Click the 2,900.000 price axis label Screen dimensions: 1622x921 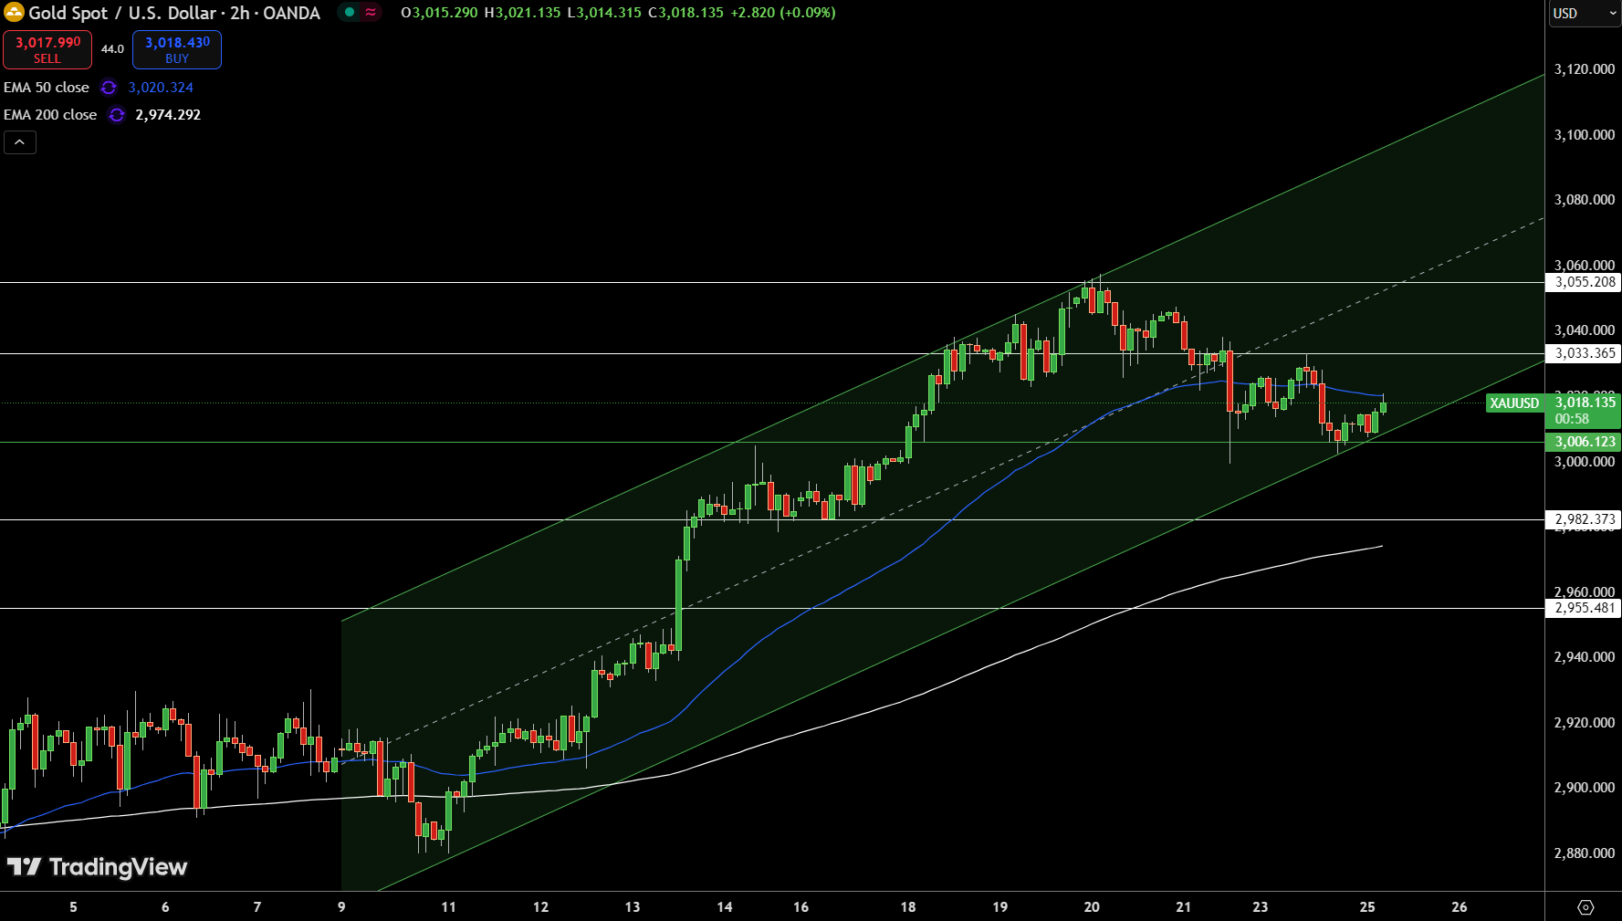coord(1585,788)
